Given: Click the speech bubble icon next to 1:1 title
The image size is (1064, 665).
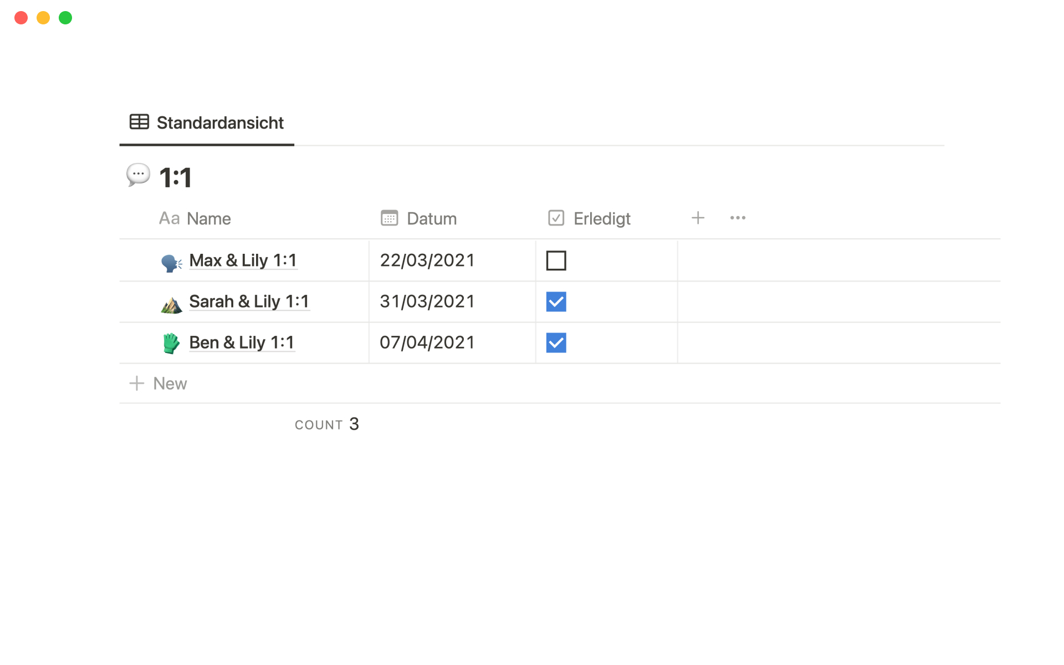Looking at the screenshot, I should [138, 175].
